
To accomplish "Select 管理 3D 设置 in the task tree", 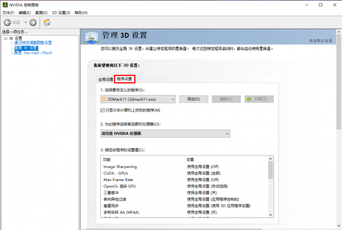I will click(x=26, y=48).
